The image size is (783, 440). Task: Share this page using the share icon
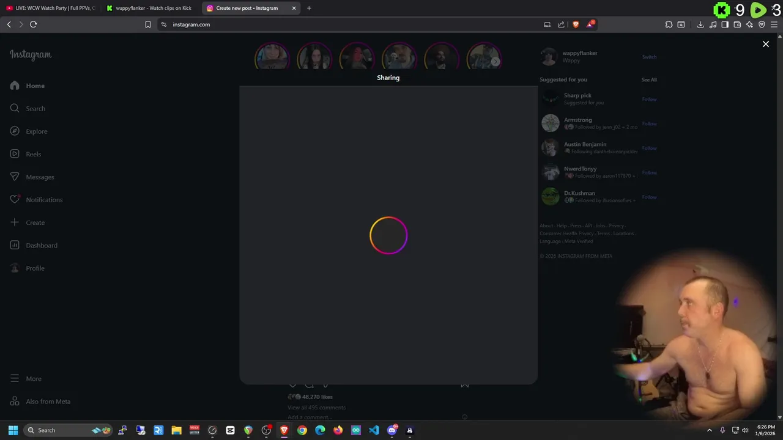(x=561, y=24)
